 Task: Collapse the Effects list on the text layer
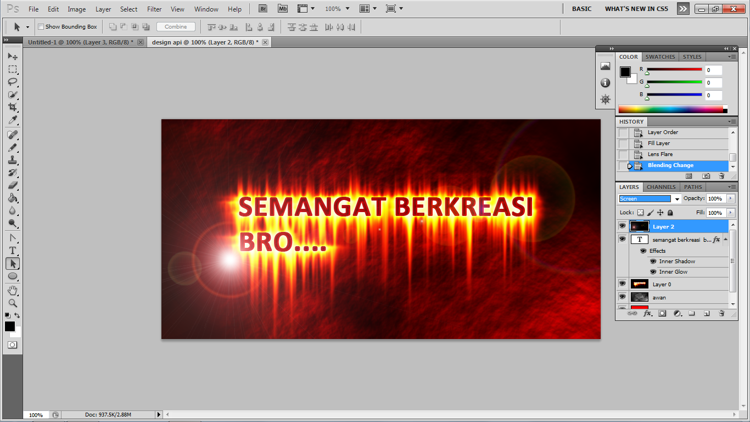pos(725,240)
